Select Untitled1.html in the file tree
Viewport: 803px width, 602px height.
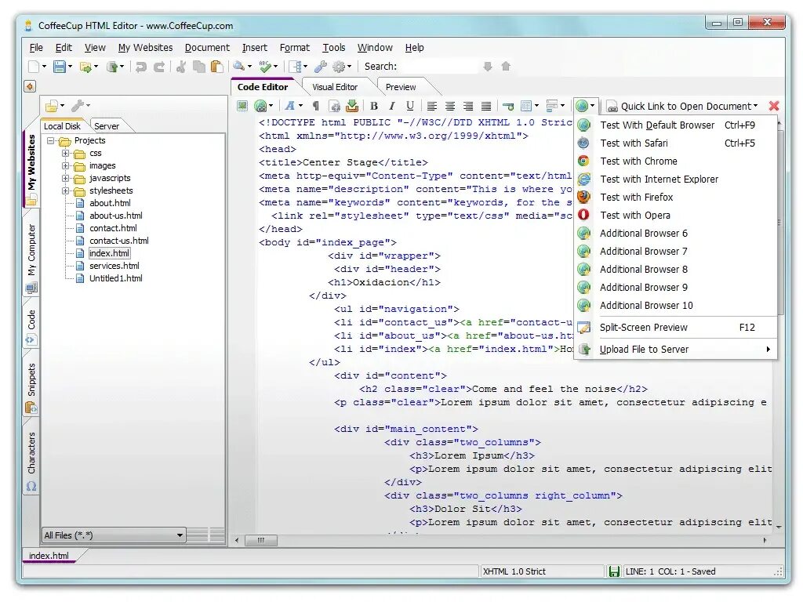(116, 278)
